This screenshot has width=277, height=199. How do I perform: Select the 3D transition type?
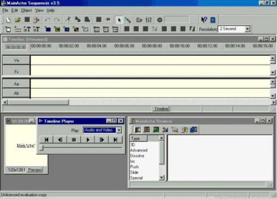pos(132,145)
